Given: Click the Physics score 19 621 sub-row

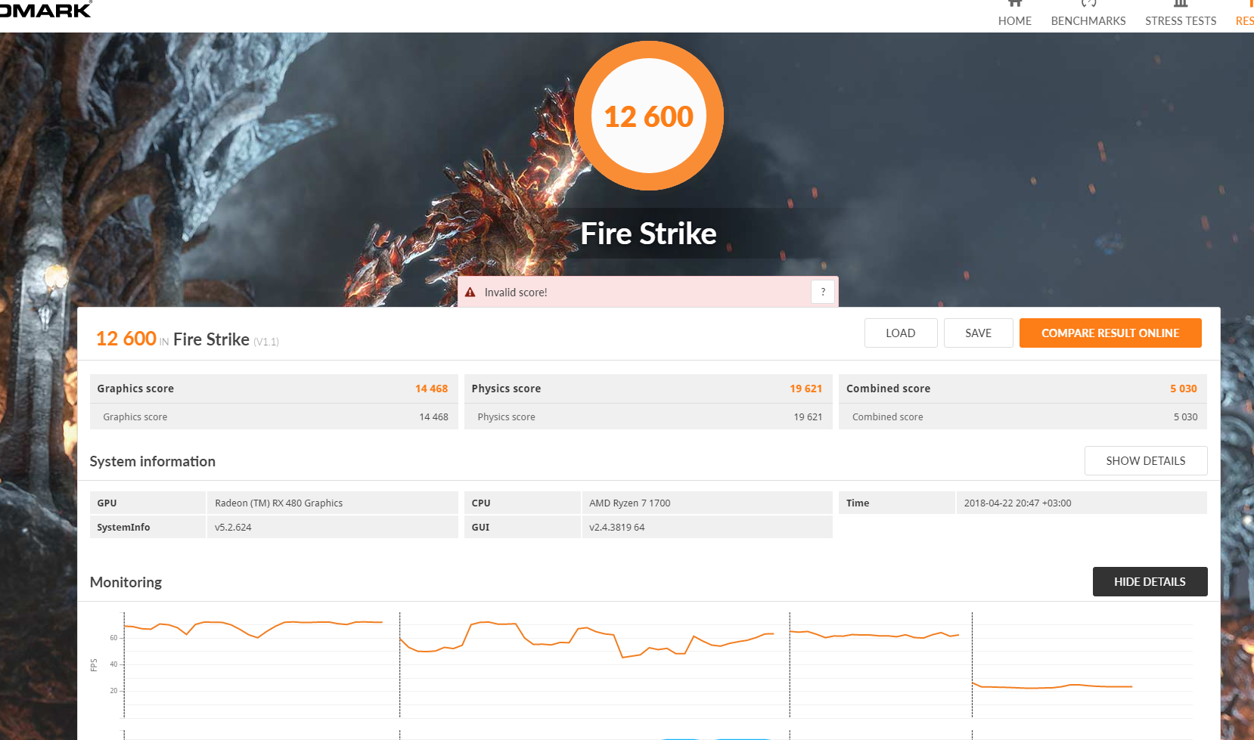Looking at the screenshot, I should click(648, 416).
